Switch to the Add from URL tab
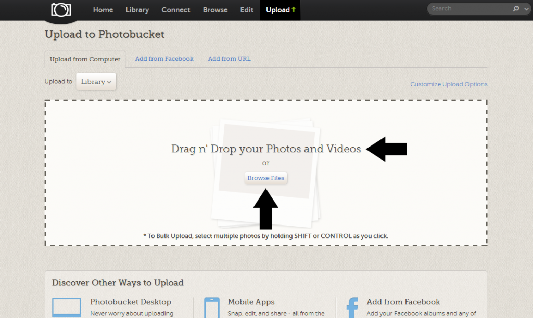 pos(229,59)
